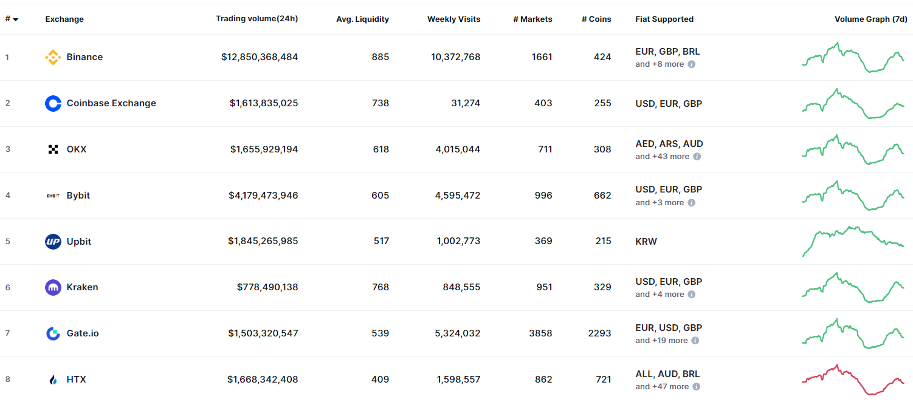The width and height of the screenshot is (913, 402).
Task: Click Gate.io coins count 2293
Action: coord(600,333)
